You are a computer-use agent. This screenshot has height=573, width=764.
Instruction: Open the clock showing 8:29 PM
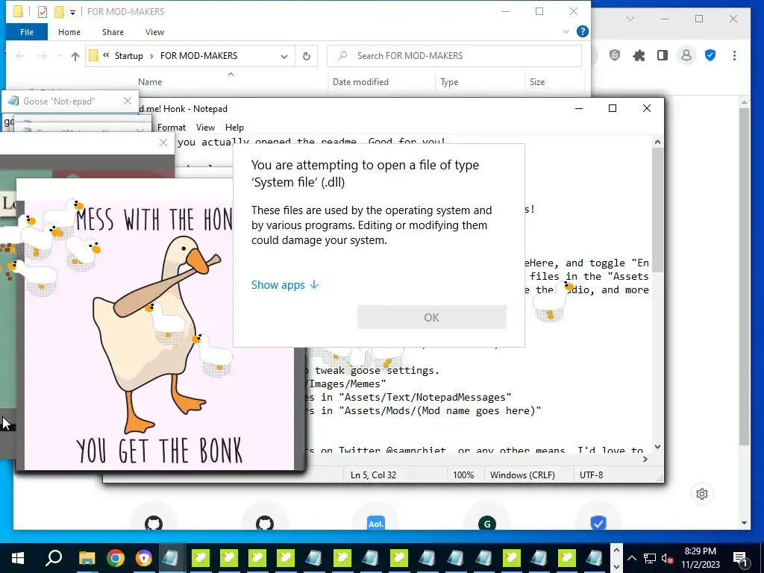(x=700, y=558)
